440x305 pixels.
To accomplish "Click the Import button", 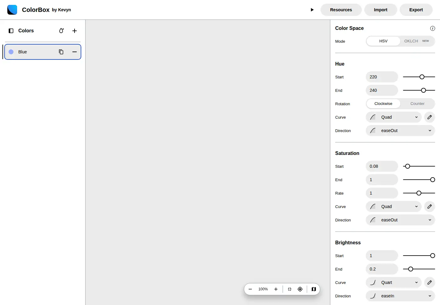I will (x=381, y=10).
